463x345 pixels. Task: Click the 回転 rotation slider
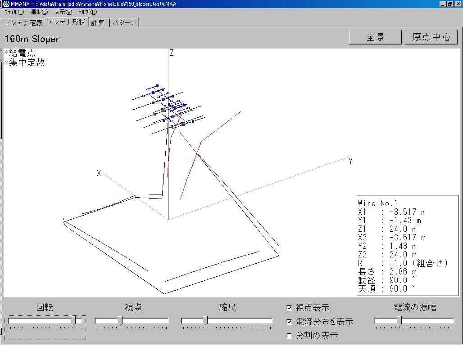tap(73, 321)
